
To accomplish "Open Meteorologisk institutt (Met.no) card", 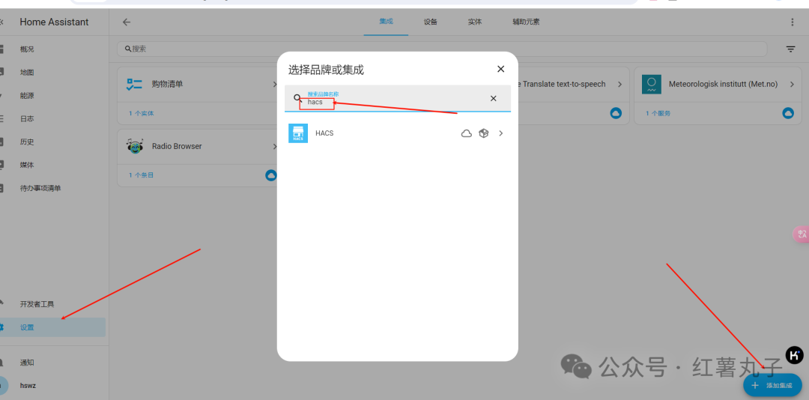I will (x=718, y=84).
